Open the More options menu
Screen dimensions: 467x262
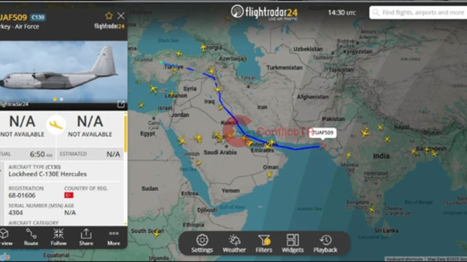point(113,237)
